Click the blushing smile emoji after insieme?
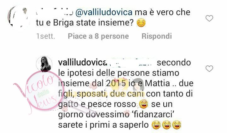This screenshot has height=133, width=227. point(141,23)
